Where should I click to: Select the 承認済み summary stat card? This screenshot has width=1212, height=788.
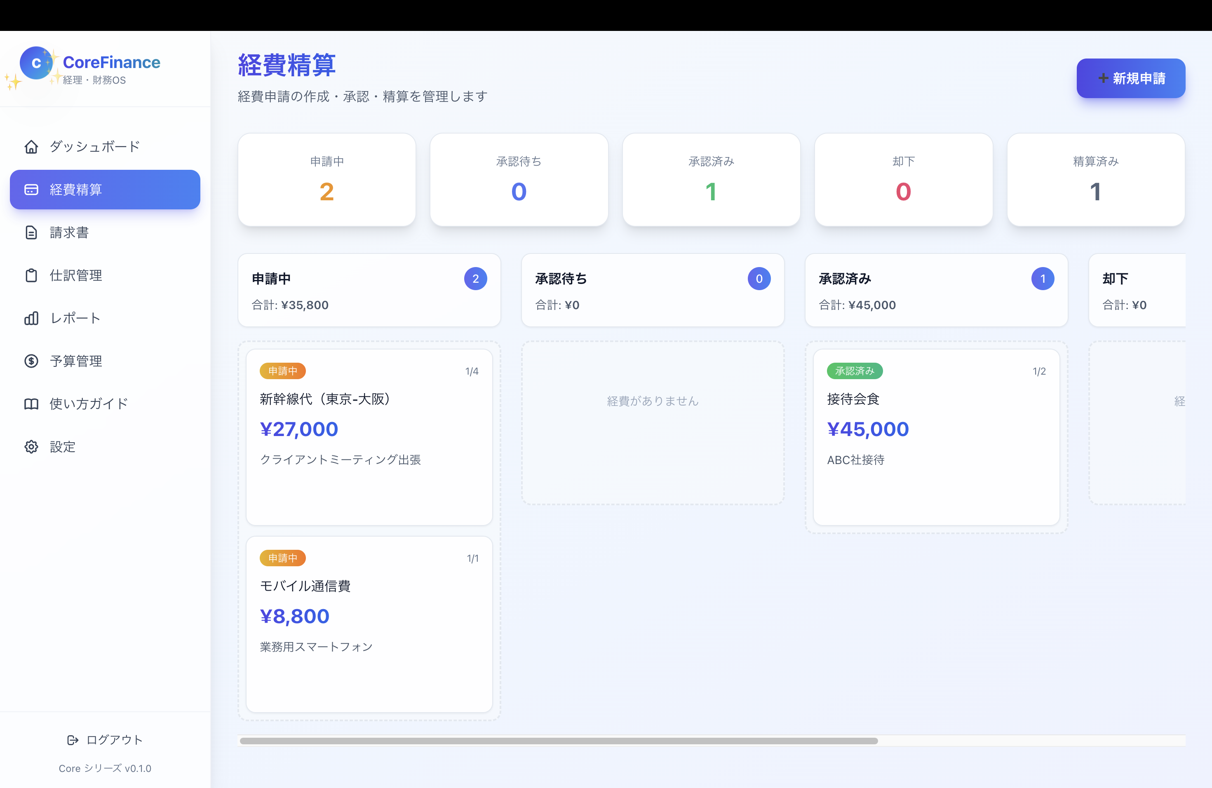point(711,180)
